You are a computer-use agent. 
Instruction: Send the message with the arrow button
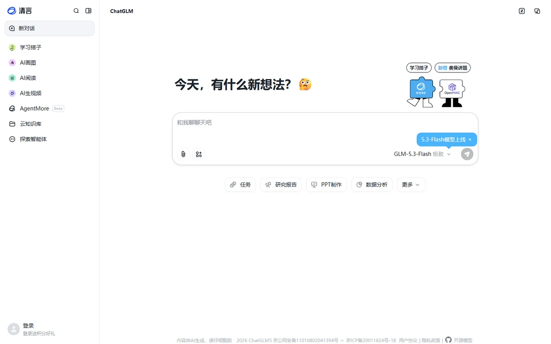(467, 154)
